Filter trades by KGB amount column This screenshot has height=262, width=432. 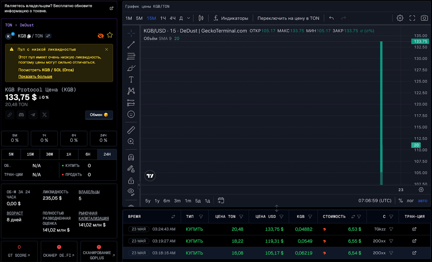310,216
